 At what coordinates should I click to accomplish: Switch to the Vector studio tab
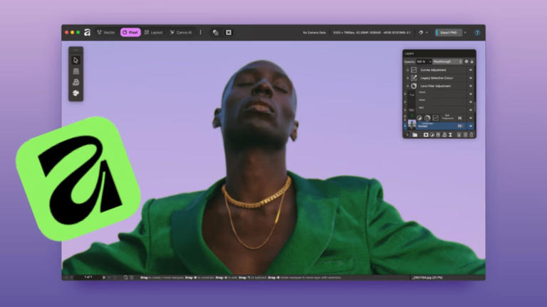tap(105, 32)
